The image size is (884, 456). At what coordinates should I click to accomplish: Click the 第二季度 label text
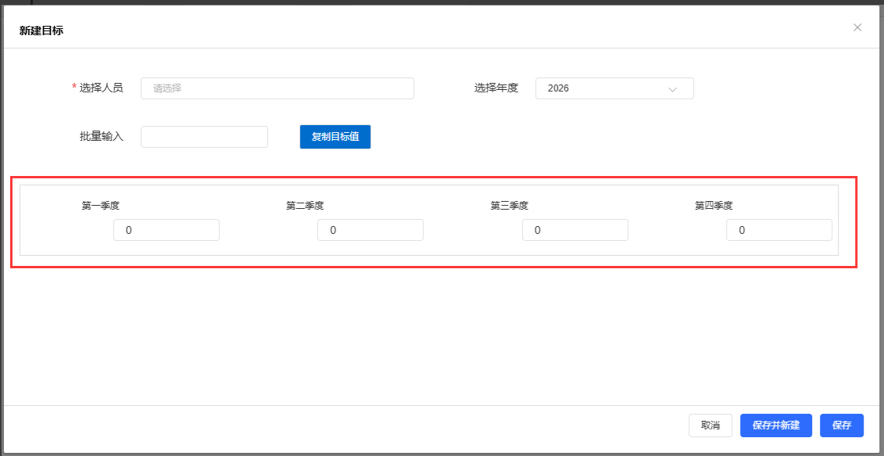tap(305, 206)
